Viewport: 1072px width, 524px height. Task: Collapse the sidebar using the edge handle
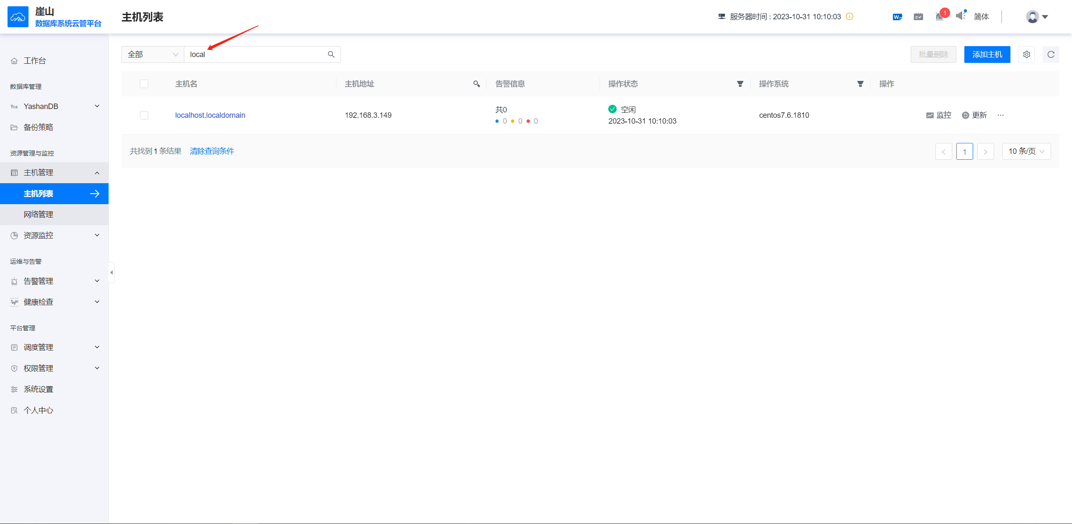pyautogui.click(x=111, y=272)
